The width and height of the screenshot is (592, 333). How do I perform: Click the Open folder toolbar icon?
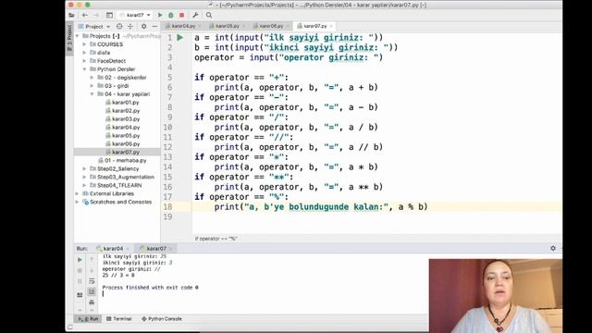point(71,15)
